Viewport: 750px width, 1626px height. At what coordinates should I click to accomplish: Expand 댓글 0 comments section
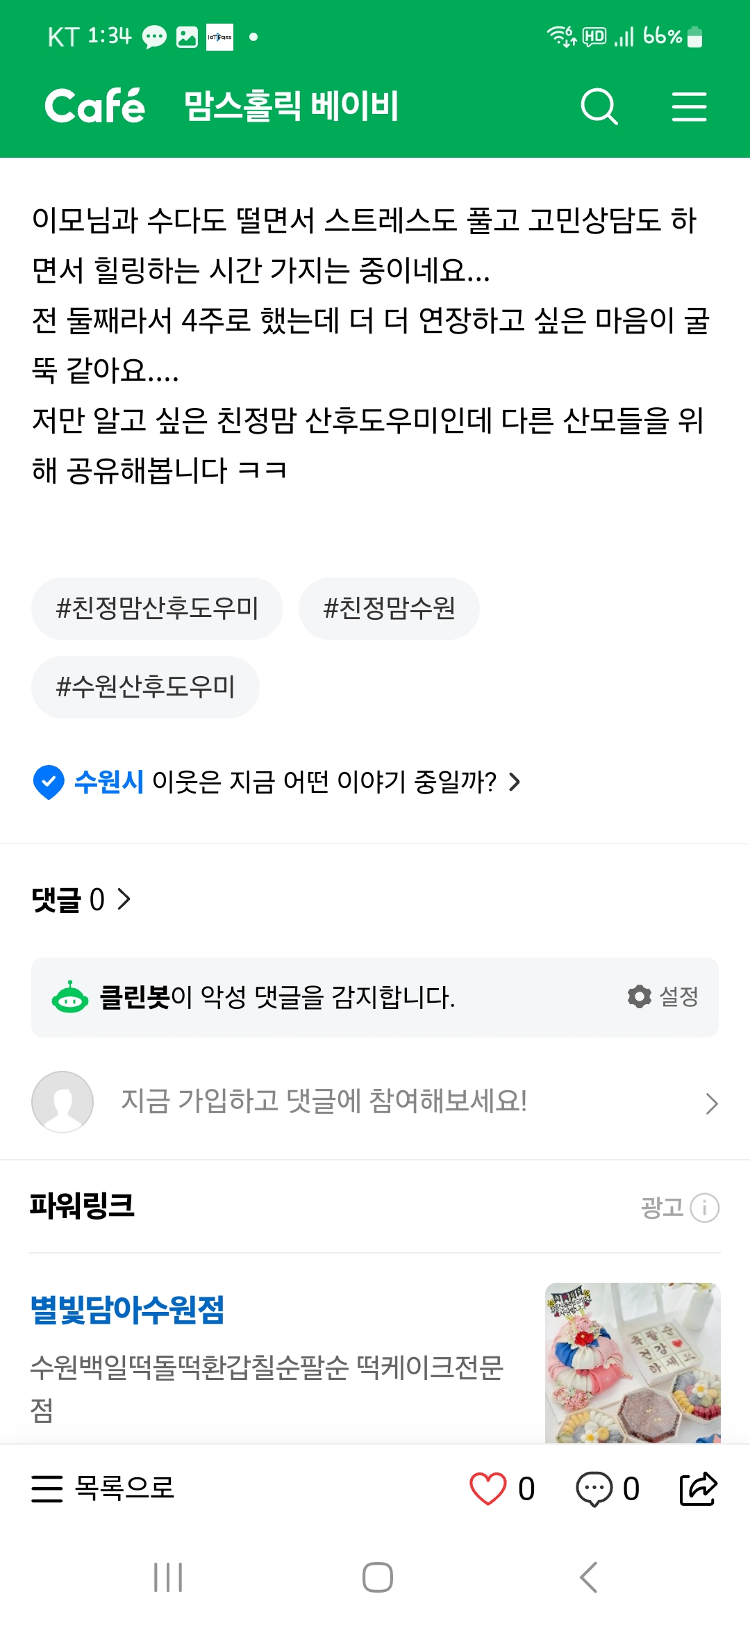pos(81,899)
